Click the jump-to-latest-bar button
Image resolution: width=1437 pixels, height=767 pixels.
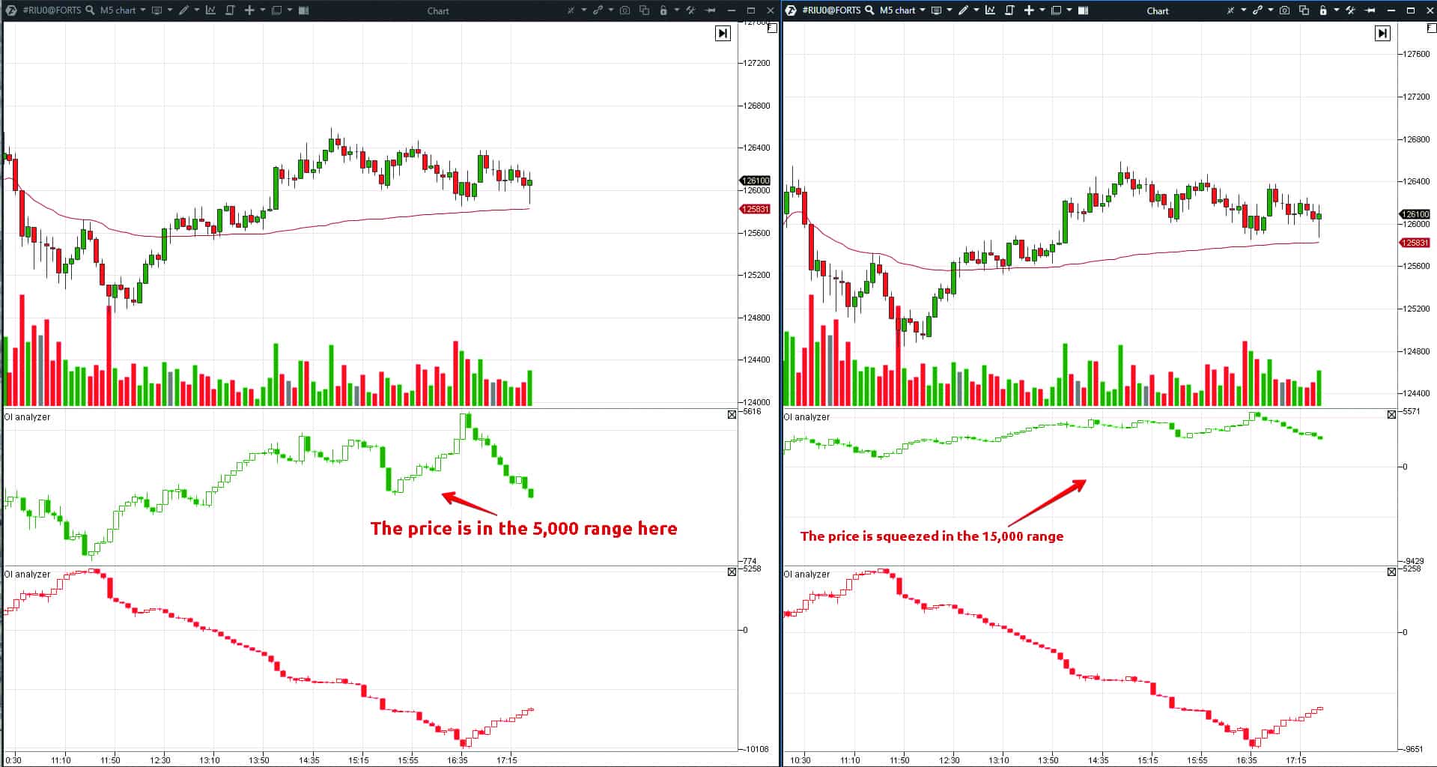pyautogui.click(x=723, y=33)
